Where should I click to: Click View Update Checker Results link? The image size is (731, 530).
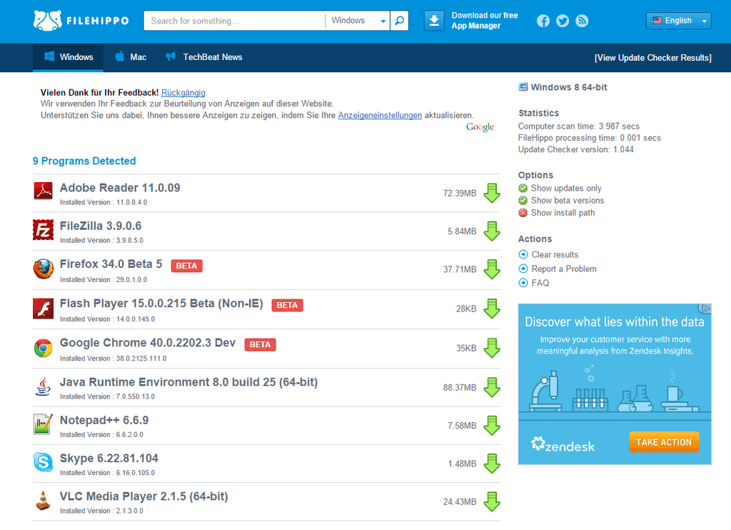click(x=652, y=58)
